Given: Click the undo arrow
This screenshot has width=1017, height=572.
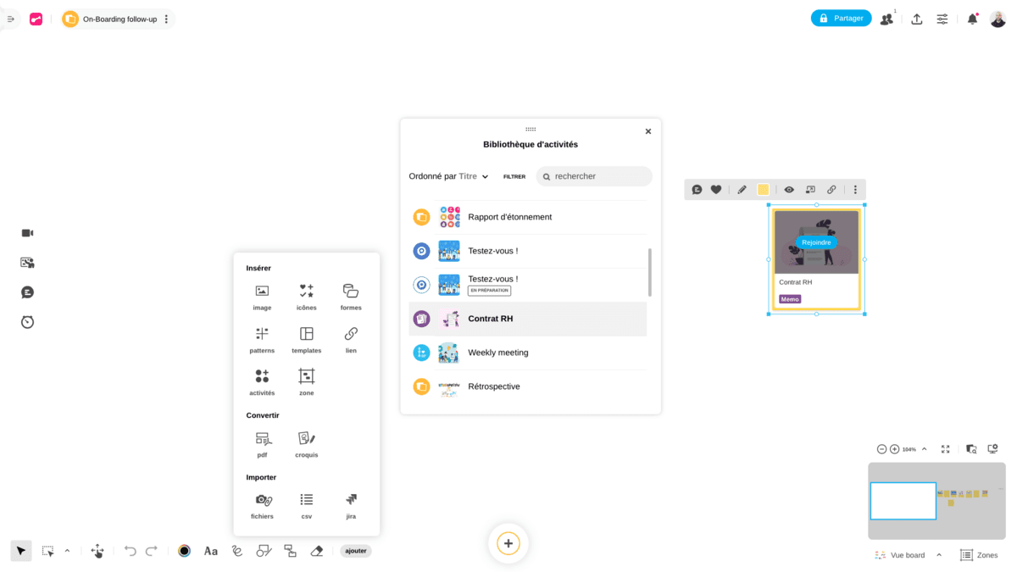Looking at the screenshot, I should 130,551.
